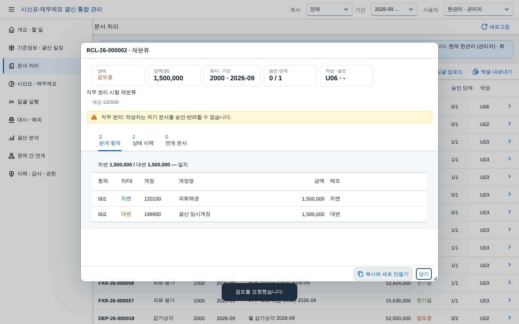Click the 차변 label in row 001
519x324 pixels.
pyautogui.click(x=126, y=199)
